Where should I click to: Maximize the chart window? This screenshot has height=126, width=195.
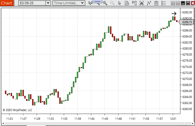point(188,3)
